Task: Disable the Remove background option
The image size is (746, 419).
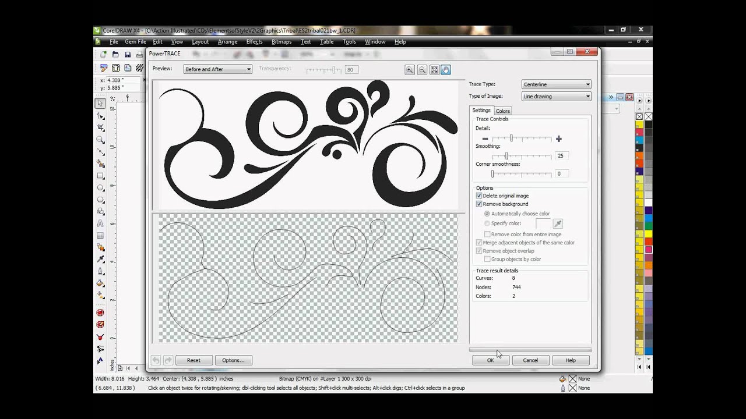Action: pos(479,204)
